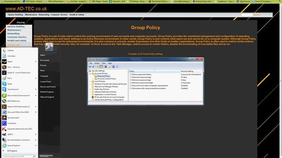282x158 pixels.
Task: Expand the Microsoft Office Word 2003 arrow
Action: (x=36, y=112)
